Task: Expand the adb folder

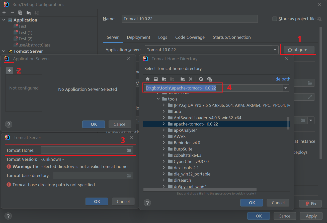Action: 164,111
